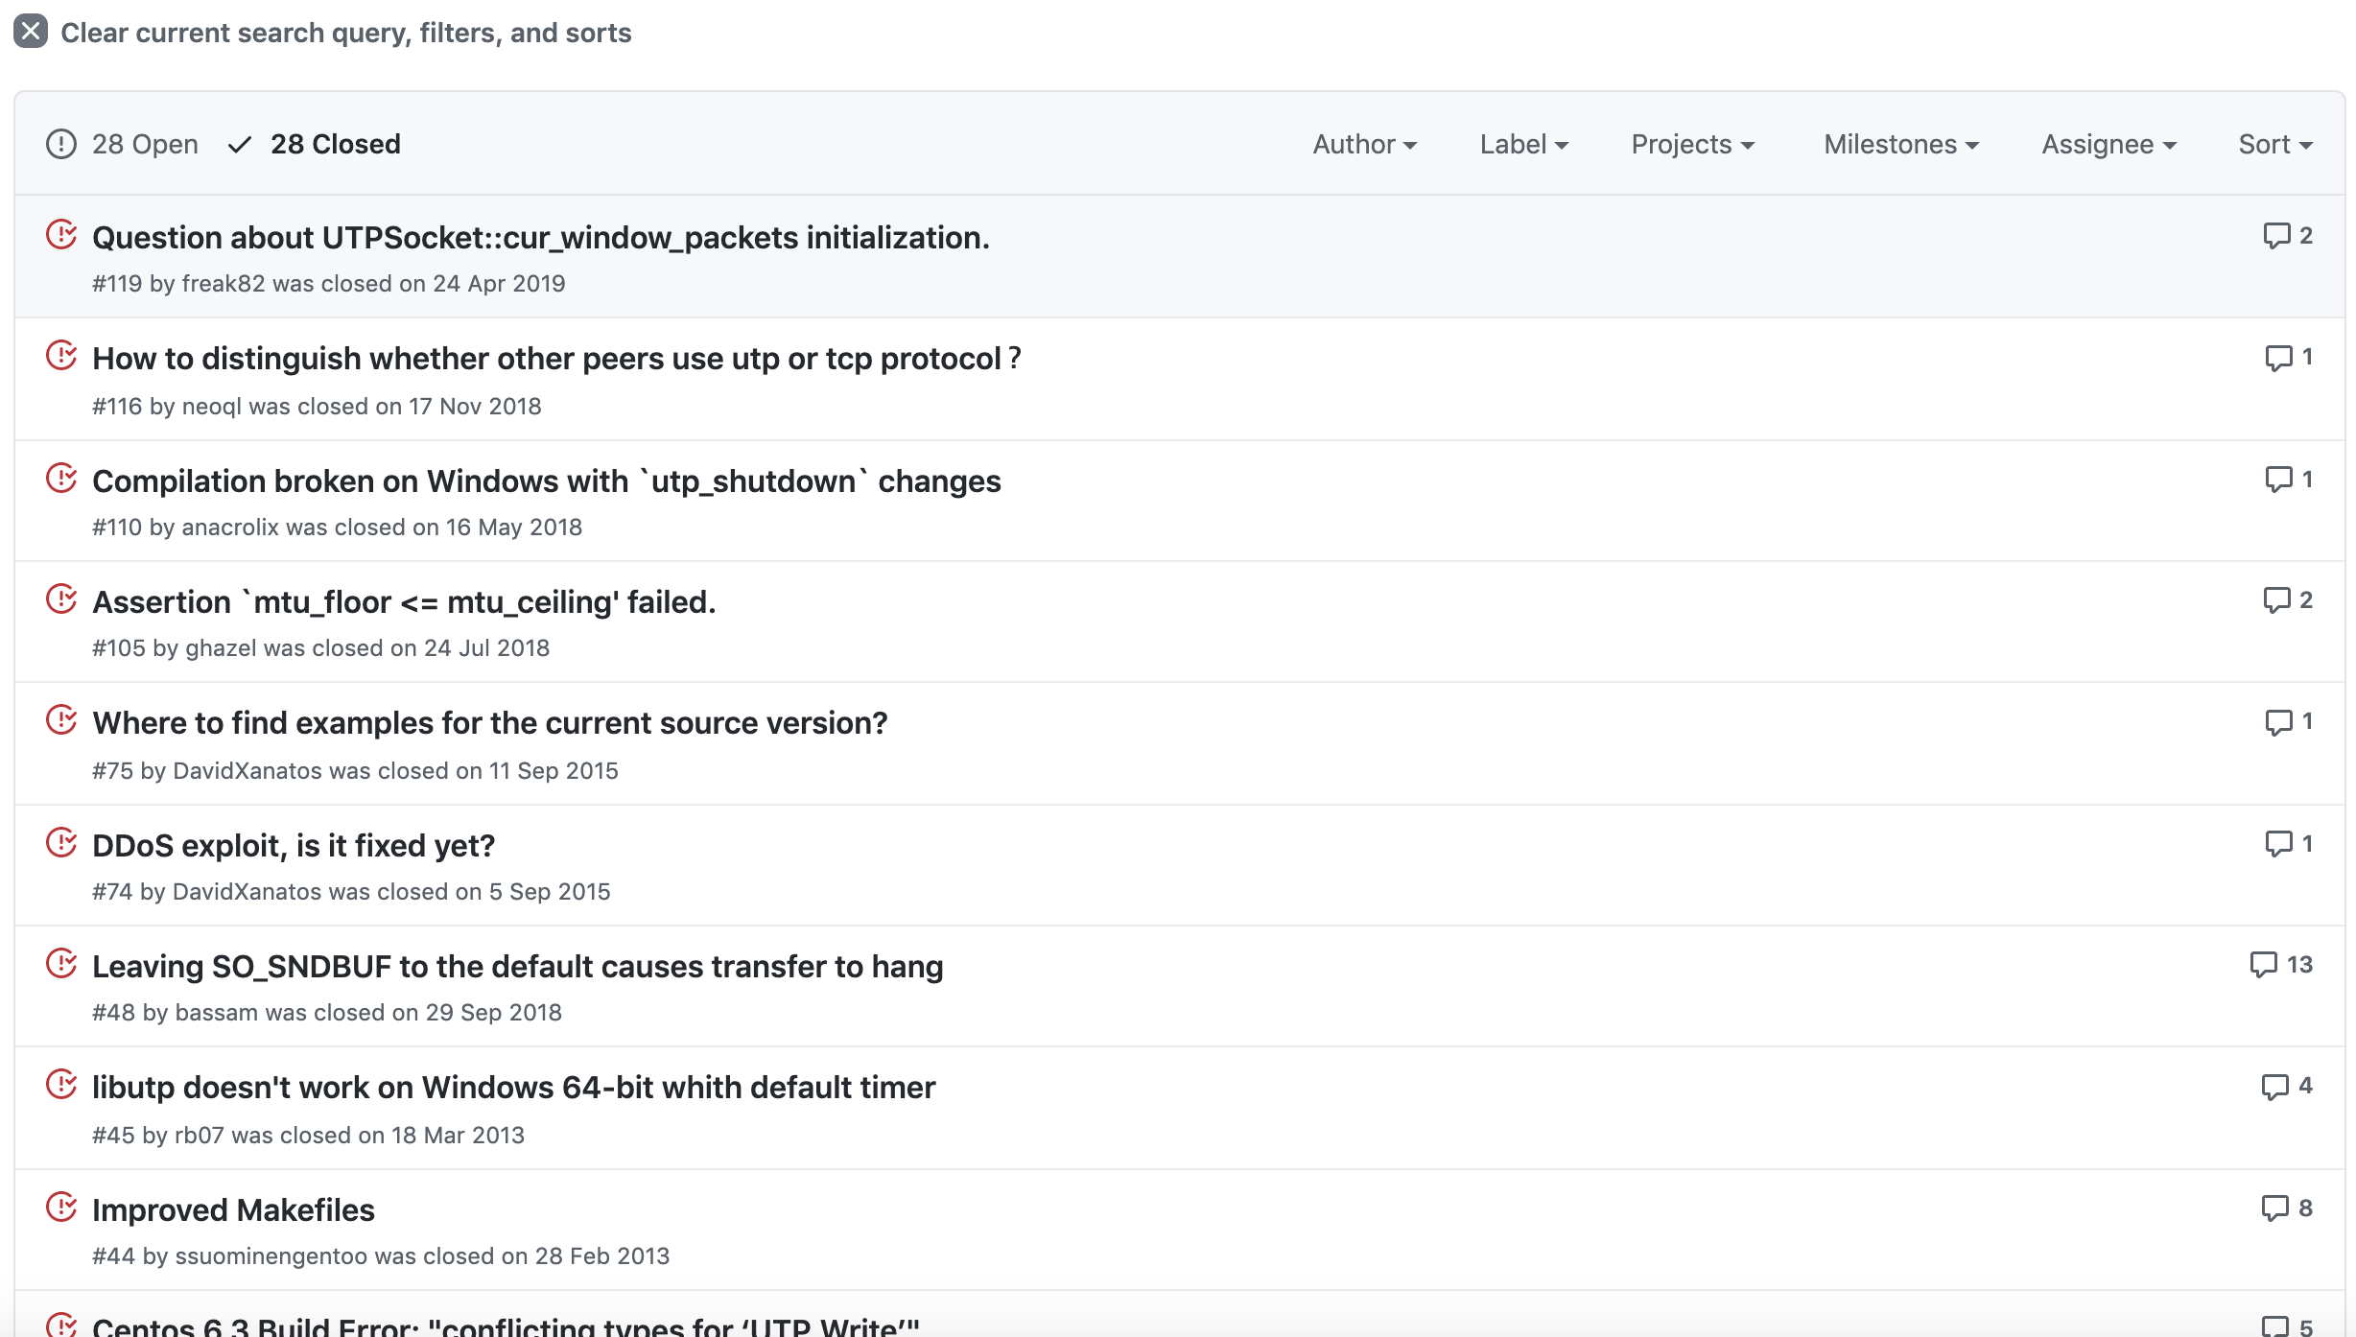Click comment count on Improved Makefiles issue
The height and width of the screenshot is (1337, 2356).
[2305, 1208]
